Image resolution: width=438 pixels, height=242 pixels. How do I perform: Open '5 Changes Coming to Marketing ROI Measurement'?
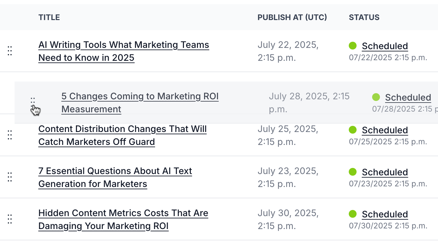tap(140, 96)
